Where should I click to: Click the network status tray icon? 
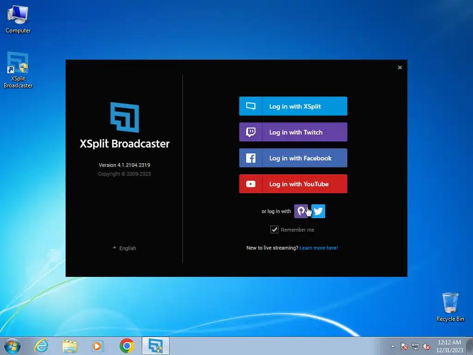click(x=415, y=346)
